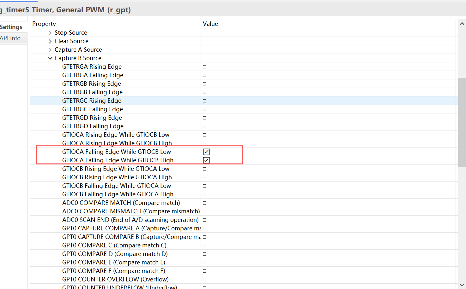
Task: Click the Stop Source label
Action: 71,33
